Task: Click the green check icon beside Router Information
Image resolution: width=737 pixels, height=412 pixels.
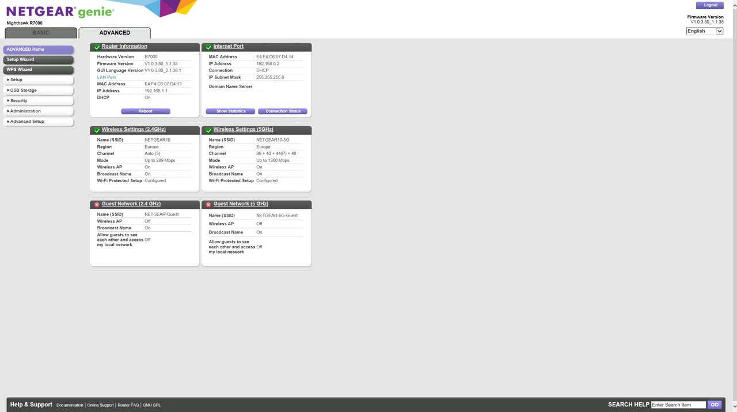Action: 97,47
